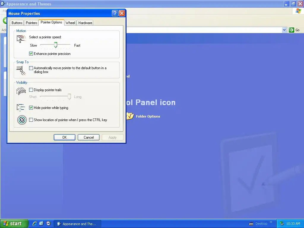The width and height of the screenshot is (304, 228).
Task: Click the Apply button
Action: (x=113, y=137)
